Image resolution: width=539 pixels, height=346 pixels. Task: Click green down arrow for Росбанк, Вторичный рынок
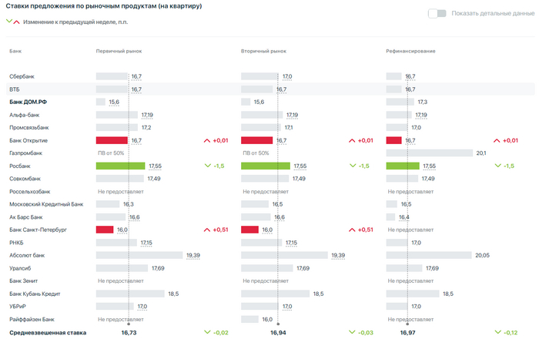tap(351, 166)
